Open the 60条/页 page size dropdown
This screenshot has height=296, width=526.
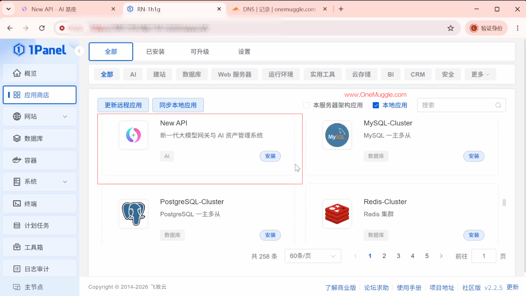313,256
